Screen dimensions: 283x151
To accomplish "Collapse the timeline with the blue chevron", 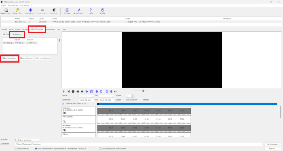I will coord(63,104).
